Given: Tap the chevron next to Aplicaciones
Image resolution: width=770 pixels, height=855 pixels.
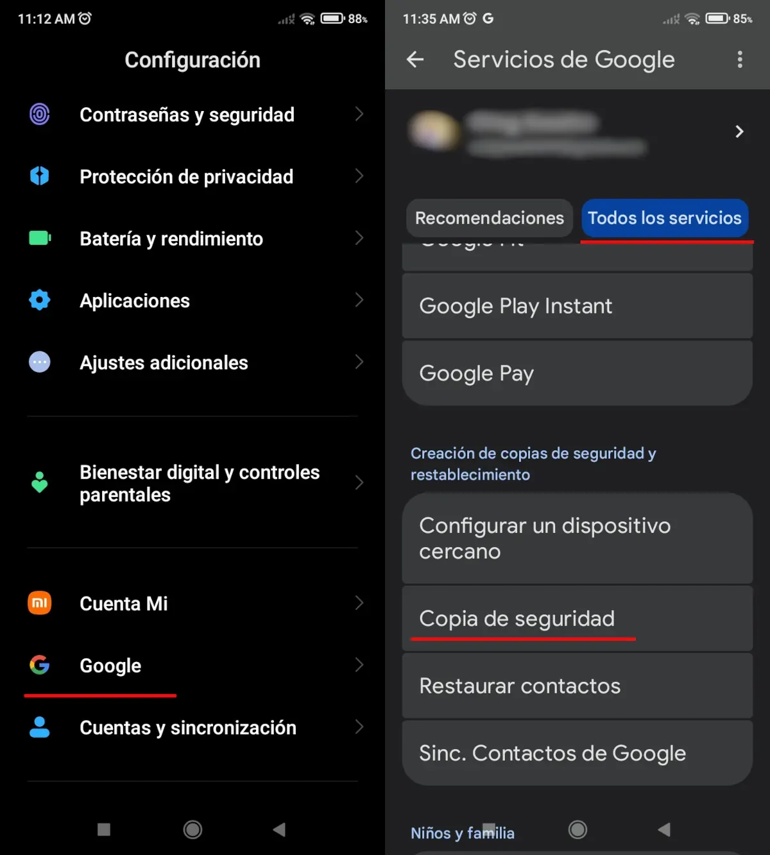Looking at the screenshot, I should (359, 300).
